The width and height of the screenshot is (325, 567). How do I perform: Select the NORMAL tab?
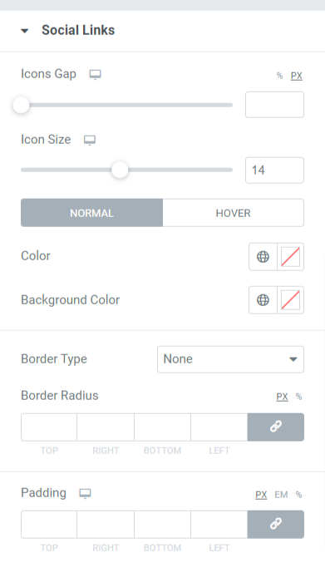[x=91, y=213]
